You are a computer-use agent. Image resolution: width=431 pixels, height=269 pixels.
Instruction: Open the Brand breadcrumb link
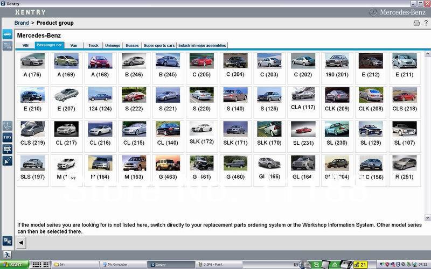coord(22,23)
